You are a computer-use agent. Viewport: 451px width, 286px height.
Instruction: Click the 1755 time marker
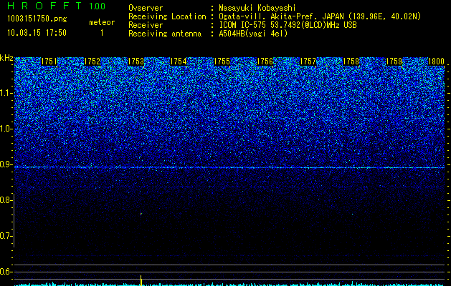pos(222,61)
